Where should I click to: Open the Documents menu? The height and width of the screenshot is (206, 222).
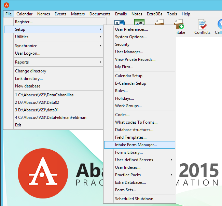[100, 14]
